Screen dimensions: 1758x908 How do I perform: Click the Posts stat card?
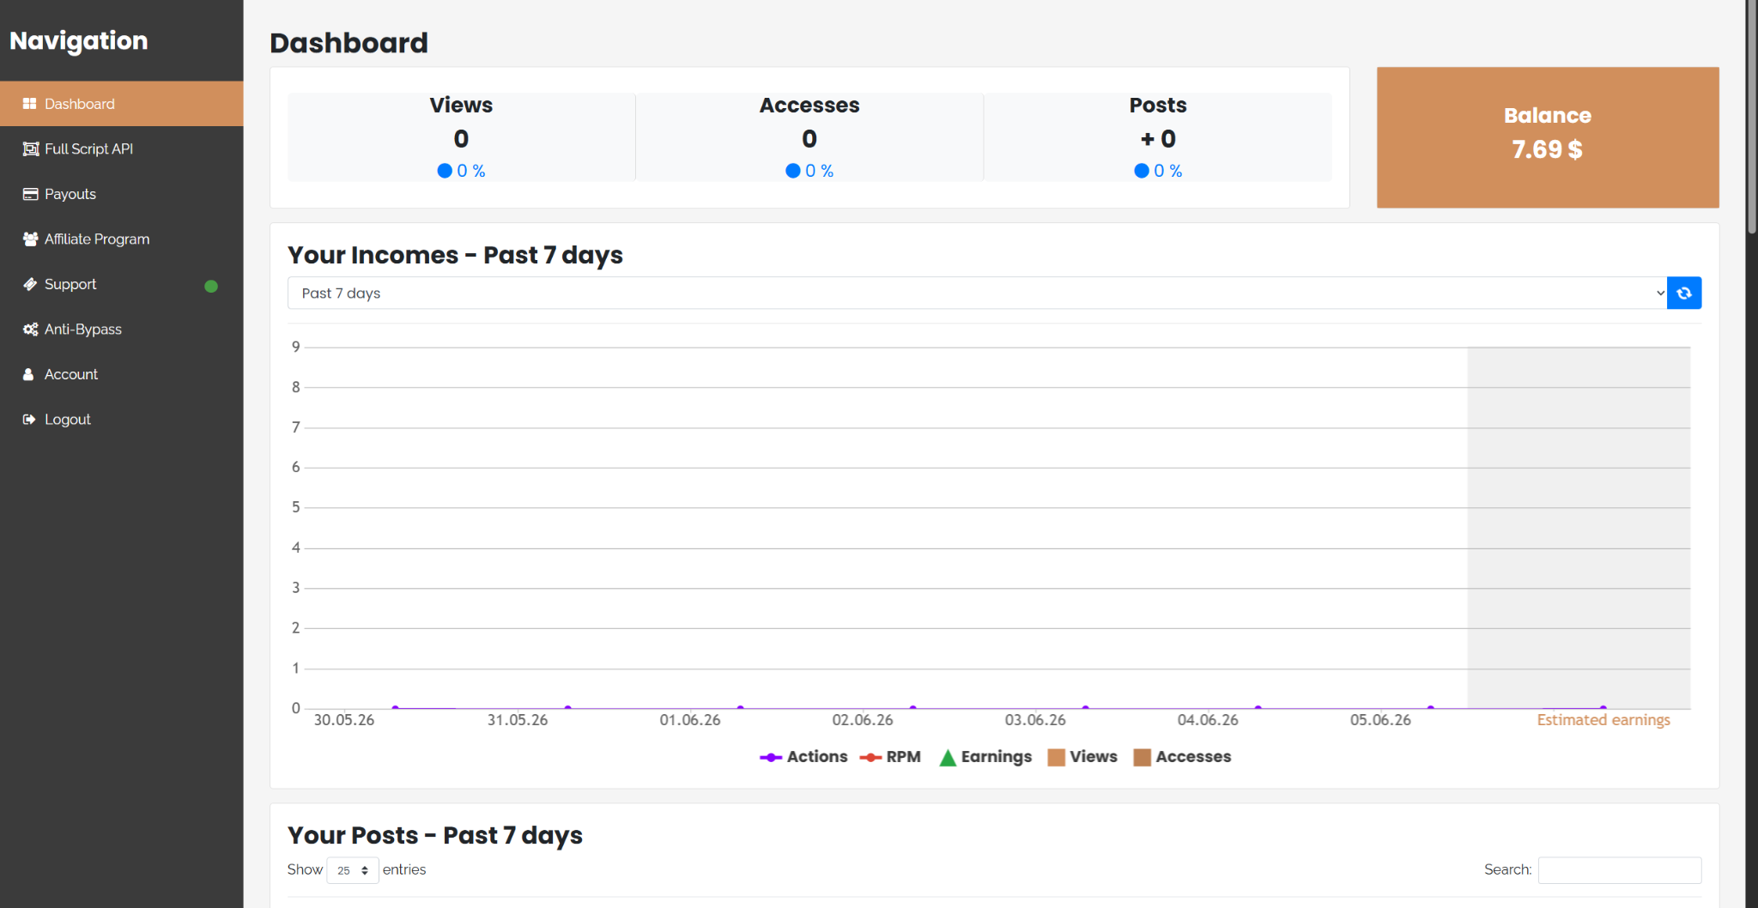click(x=1158, y=137)
